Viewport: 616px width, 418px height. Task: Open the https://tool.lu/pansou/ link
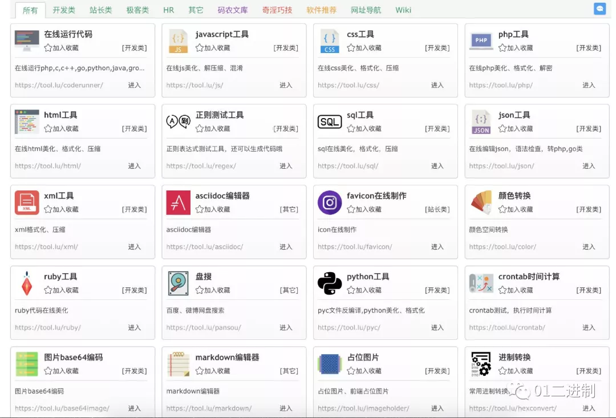204,328
